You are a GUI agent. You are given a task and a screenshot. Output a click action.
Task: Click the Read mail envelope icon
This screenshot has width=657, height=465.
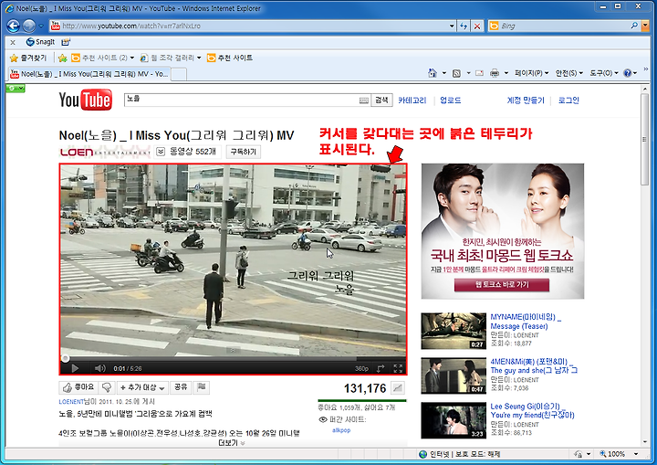pos(479,73)
